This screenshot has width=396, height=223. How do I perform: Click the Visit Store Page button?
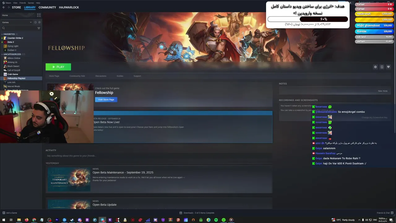[x=106, y=99]
